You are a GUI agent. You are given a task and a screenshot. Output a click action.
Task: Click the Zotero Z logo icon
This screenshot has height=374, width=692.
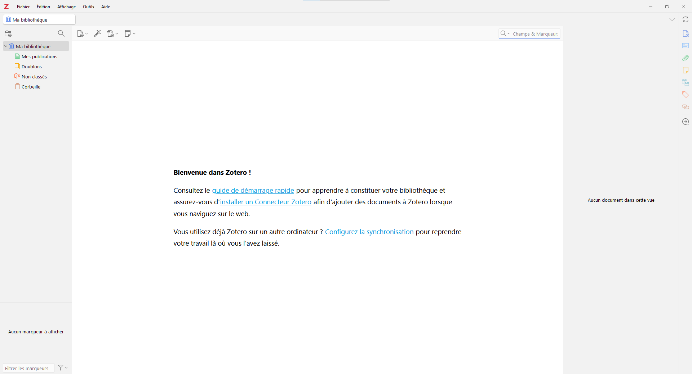6,6
